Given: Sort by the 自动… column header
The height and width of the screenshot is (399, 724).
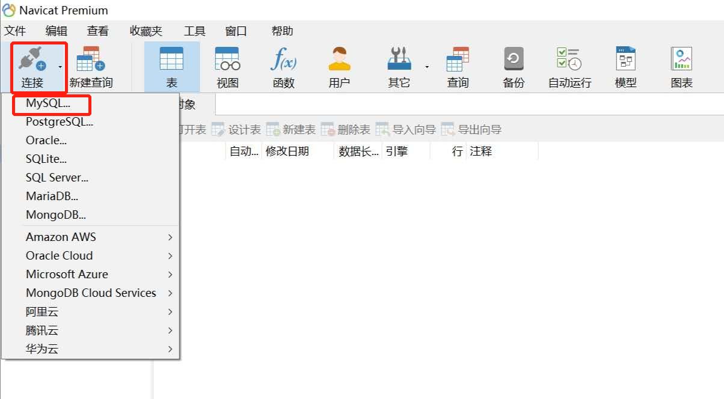Looking at the screenshot, I should tap(244, 151).
